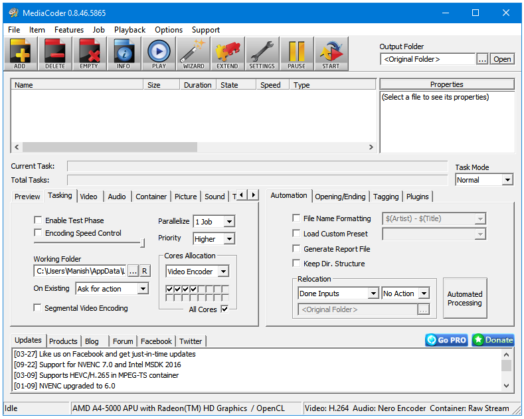524x419 pixels.
Task: Click the PAUSE toolbar icon
Action: pos(297,54)
